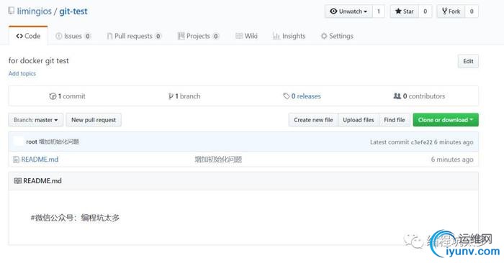Image resolution: width=504 pixels, height=263 pixels.
Task: Open the Pull requests tab
Action: click(134, 36)
